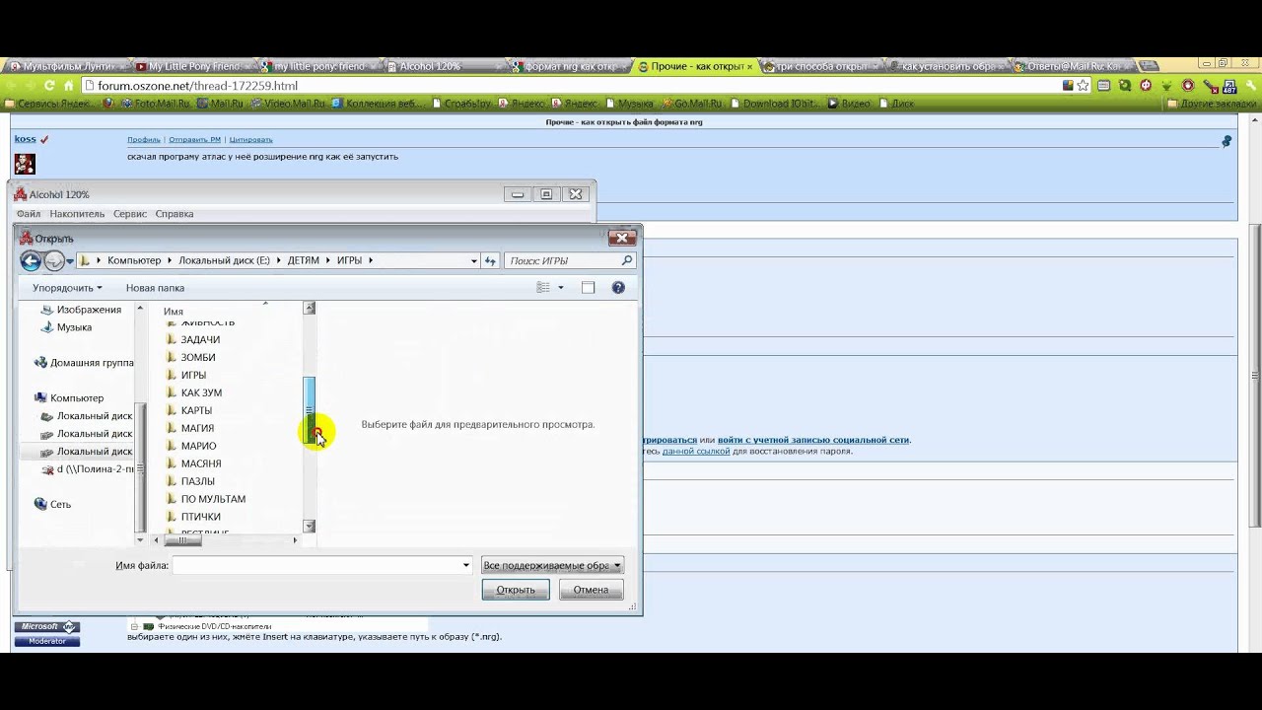Screen dimensions: 1262x710
Task: Toggle the preview pane icon
Action: [588, 288]
